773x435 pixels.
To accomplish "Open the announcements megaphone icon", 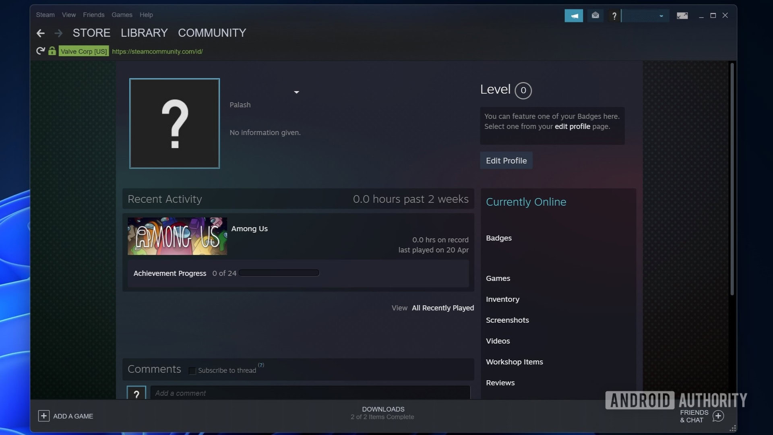I will click(x=574, y=16).
